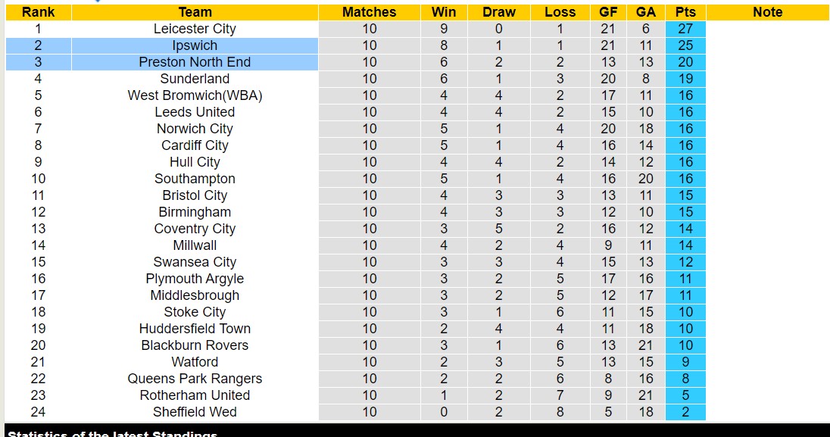Click the Coventry City team name
The width and height of the screenshot is (830, 437).
pos(195,229)
